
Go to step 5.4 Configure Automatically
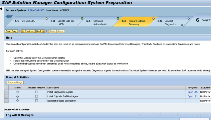pos(99,21)
